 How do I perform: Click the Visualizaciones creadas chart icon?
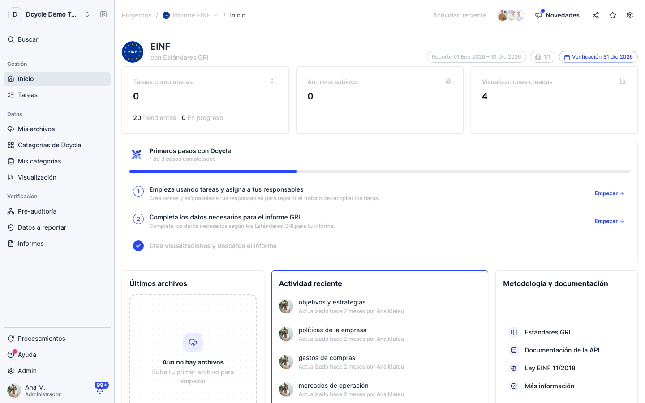click(x=623, y=81)
